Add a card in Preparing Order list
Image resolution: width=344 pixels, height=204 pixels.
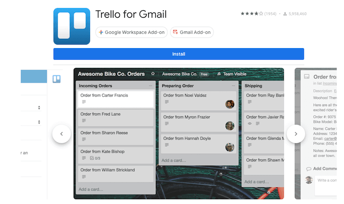point(174,160)
